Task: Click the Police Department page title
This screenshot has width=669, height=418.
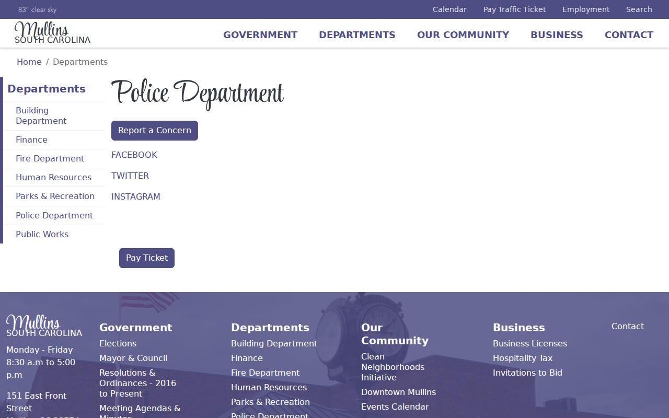Action: [x=198, y=94]
